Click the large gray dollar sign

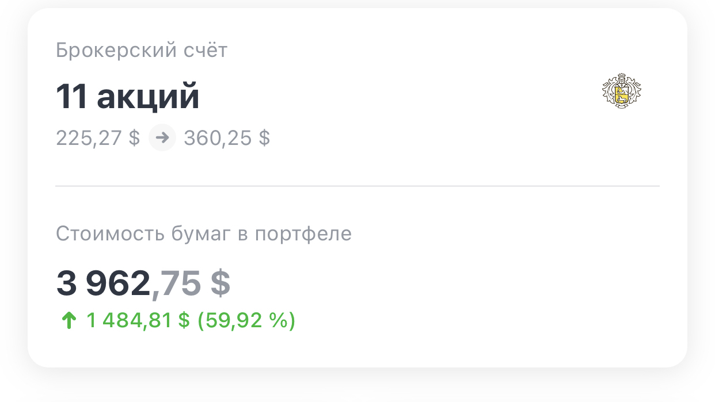(x=220, y=284)
